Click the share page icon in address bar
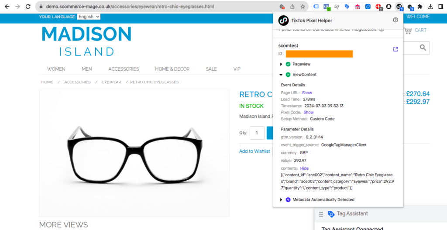Viewport: 447px width, 230px height. pos(292,7)
